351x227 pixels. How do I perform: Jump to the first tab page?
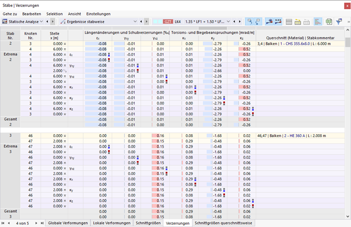(3, 223)
